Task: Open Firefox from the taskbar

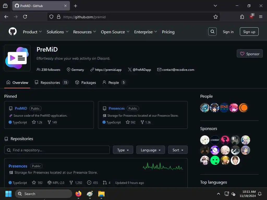Action: click(x=78, y=194)
